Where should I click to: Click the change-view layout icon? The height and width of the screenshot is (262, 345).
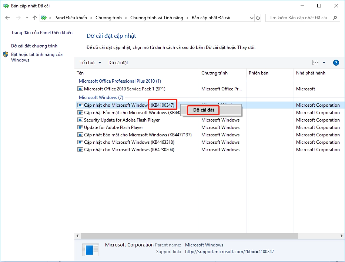point(315,62)
